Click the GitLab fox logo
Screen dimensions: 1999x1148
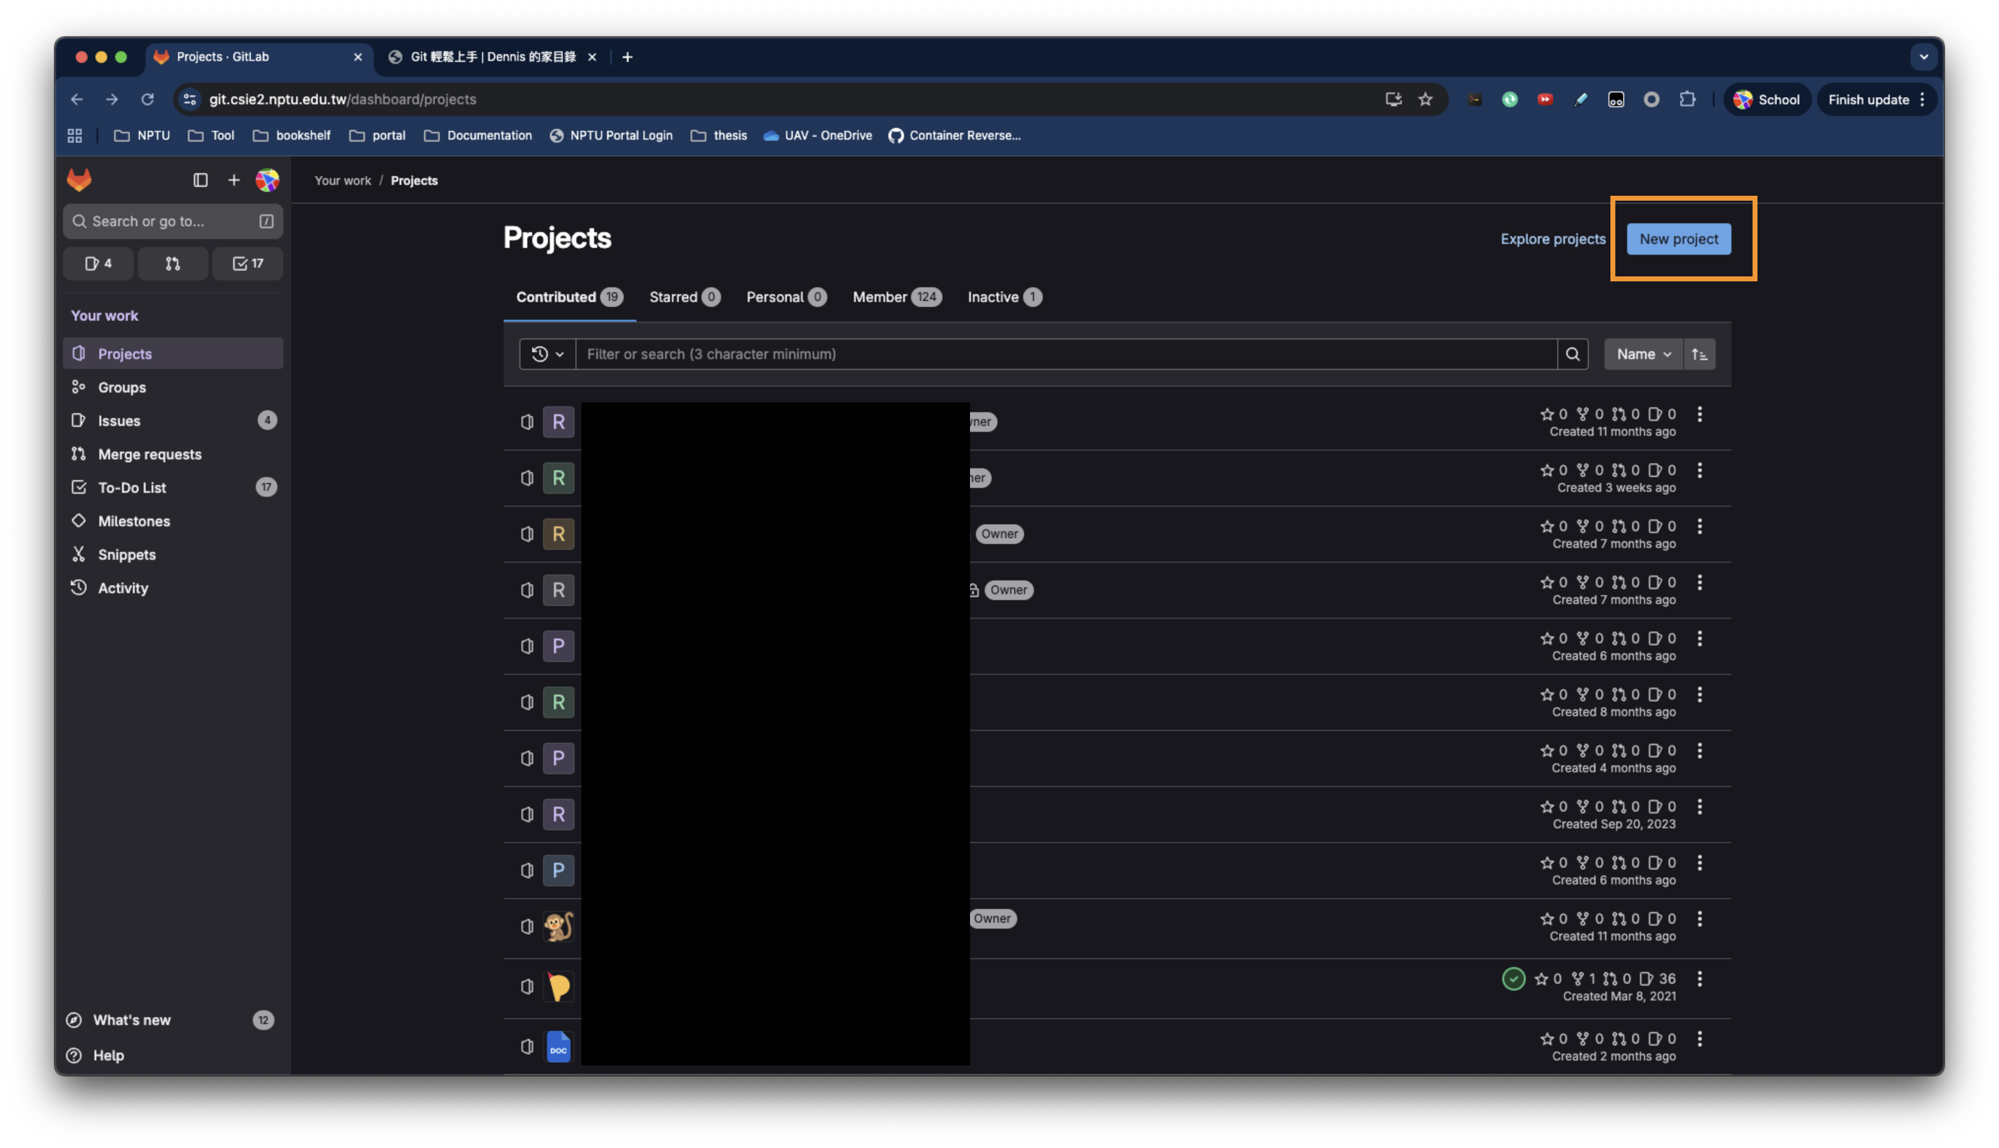point(79,180)
